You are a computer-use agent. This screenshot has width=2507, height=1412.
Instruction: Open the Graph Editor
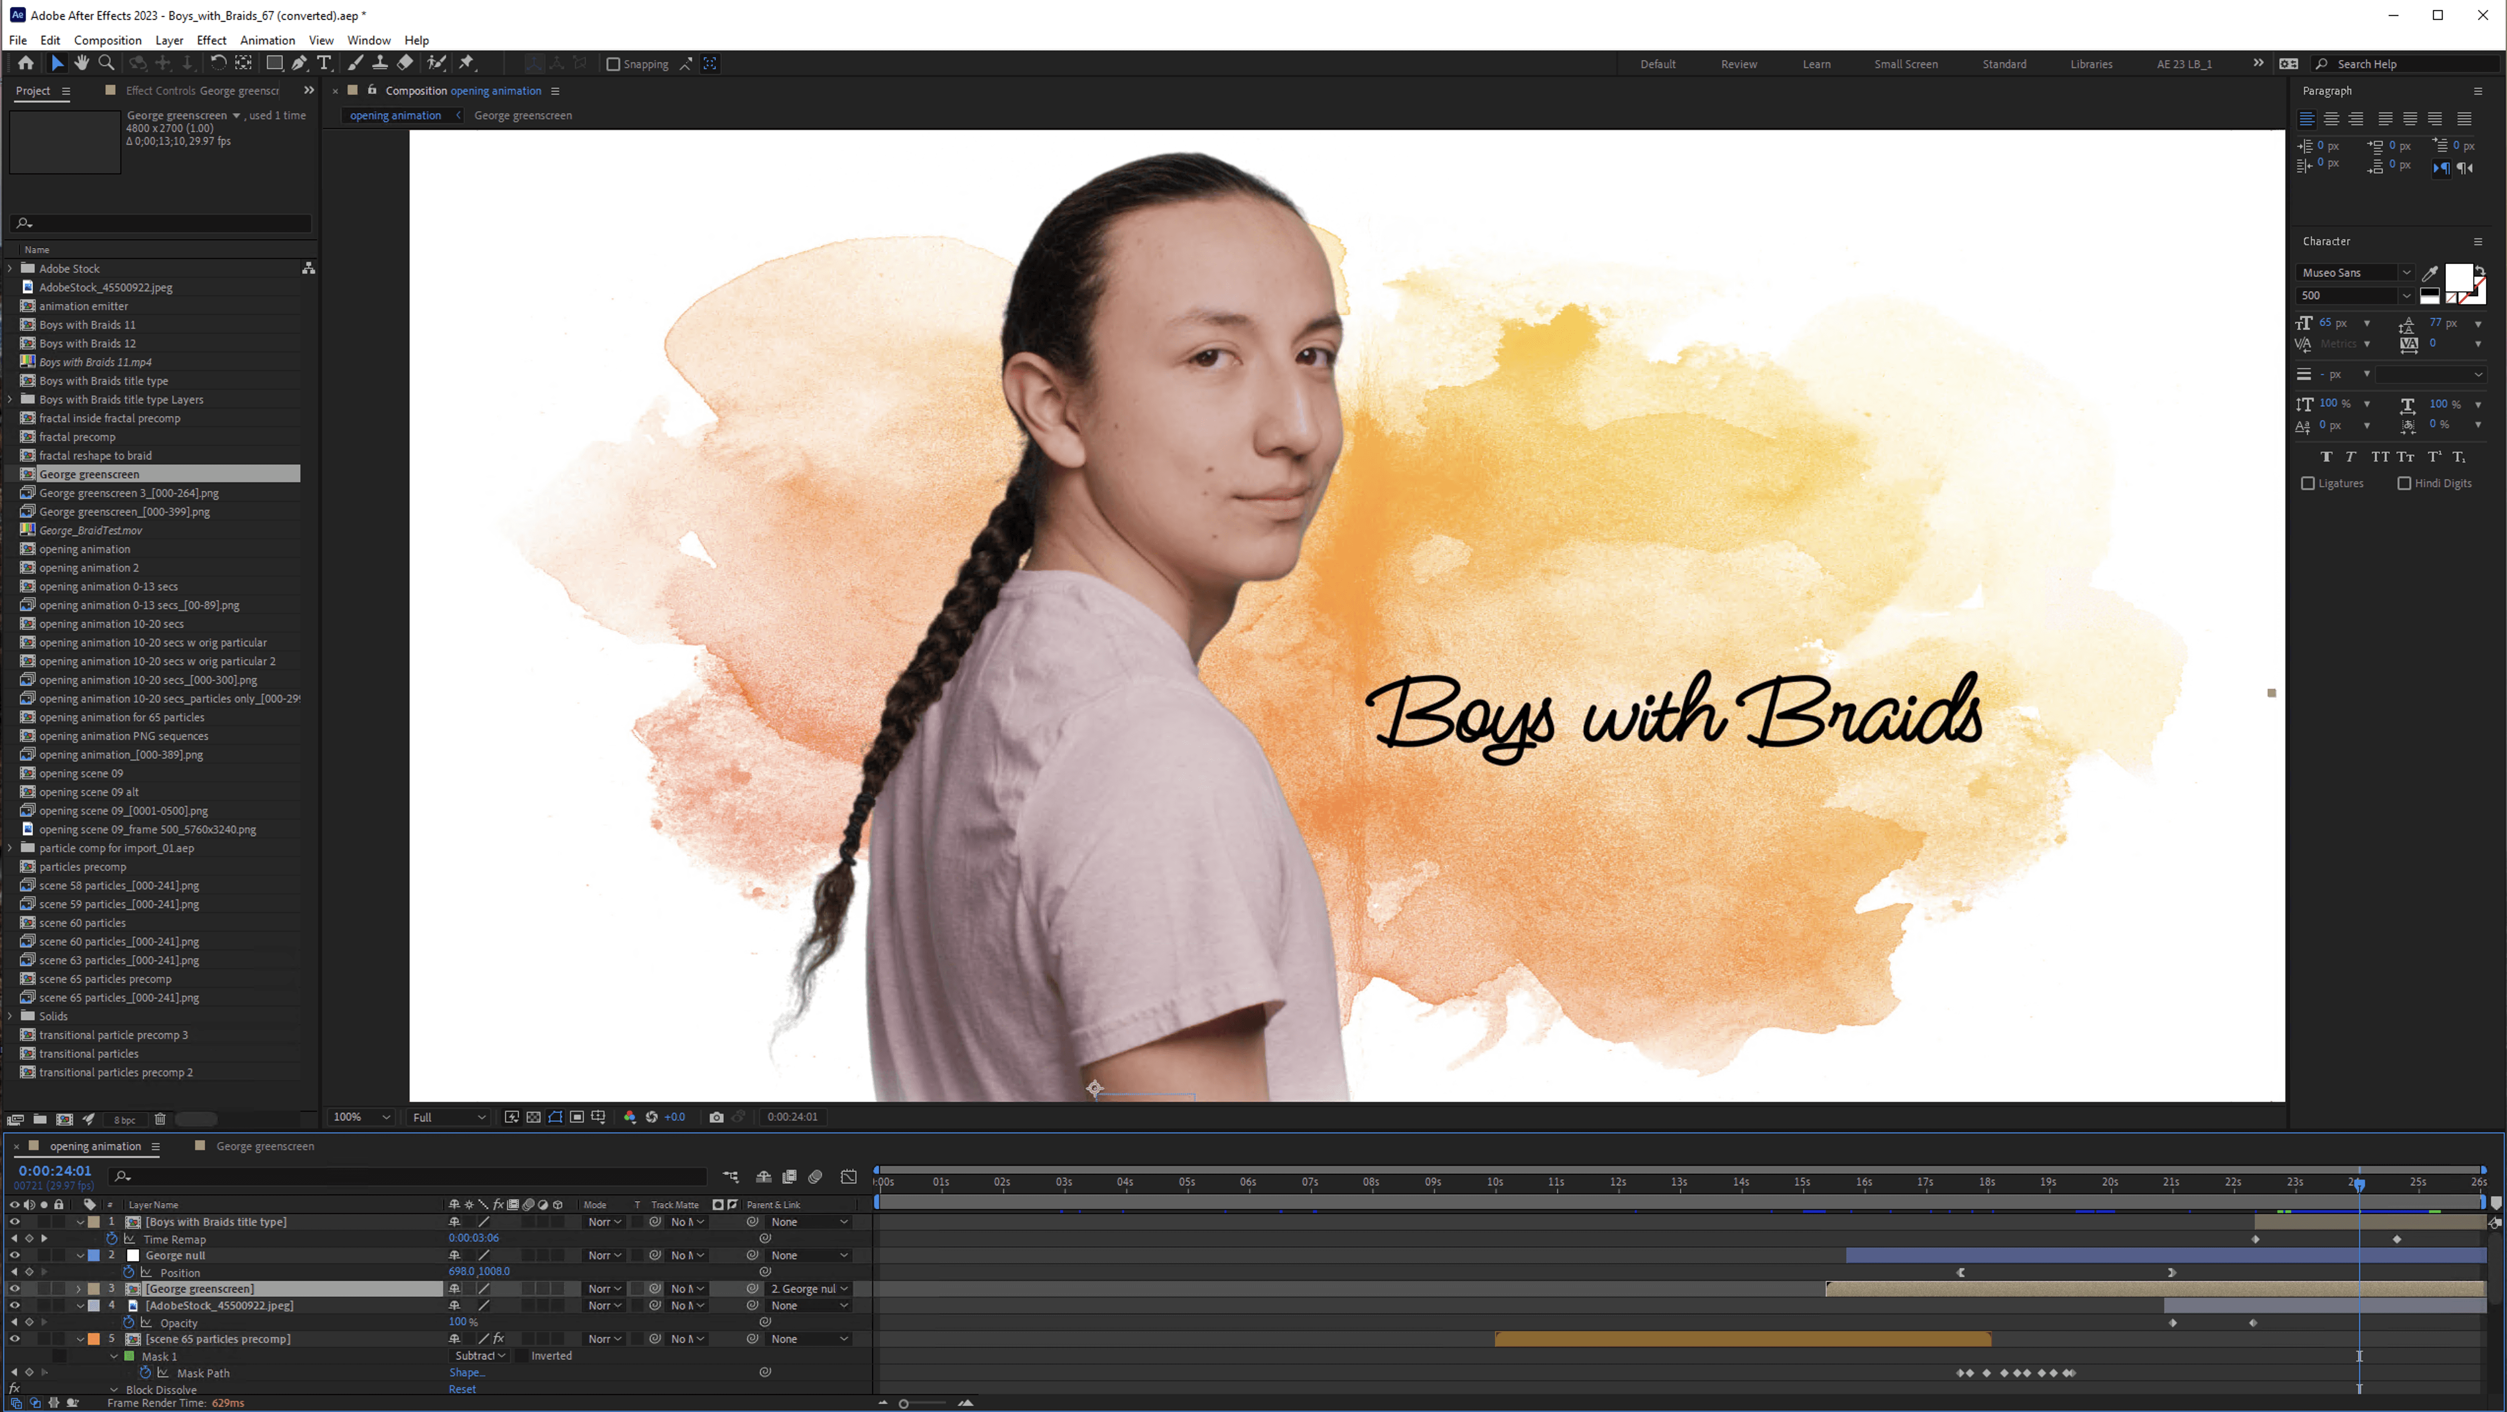848,1177
